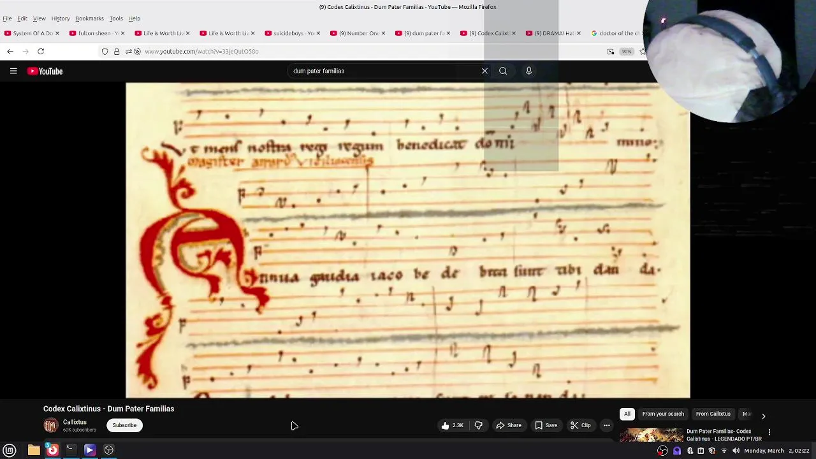The image size is (816, 459).
Task: Dislike the video
Action: pos(479,425)
